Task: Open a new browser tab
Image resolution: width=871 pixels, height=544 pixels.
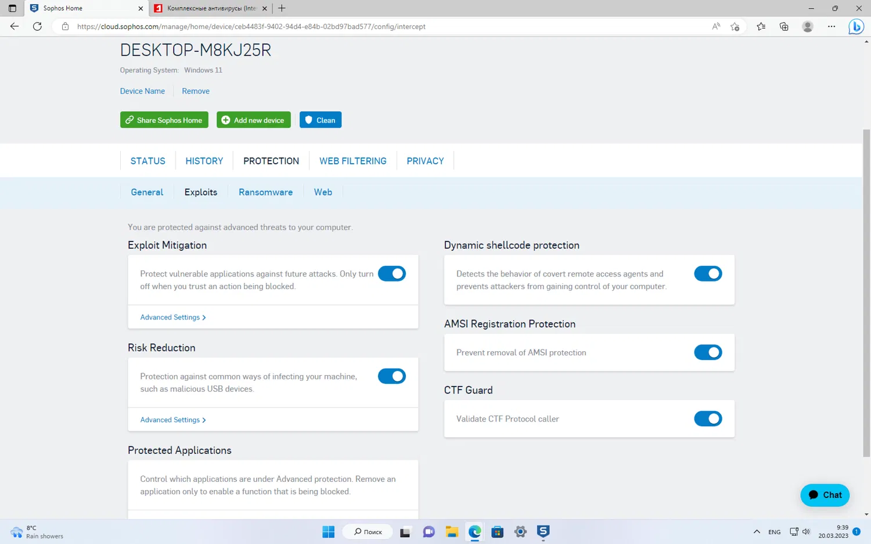Action: click(x=282, y=8)
